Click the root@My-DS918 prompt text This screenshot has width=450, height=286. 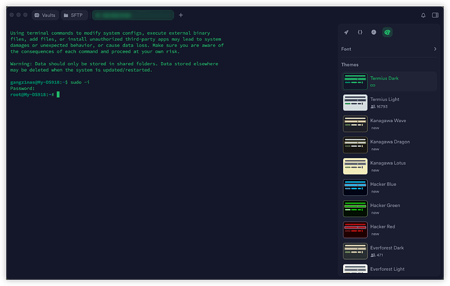pos(32,95)
